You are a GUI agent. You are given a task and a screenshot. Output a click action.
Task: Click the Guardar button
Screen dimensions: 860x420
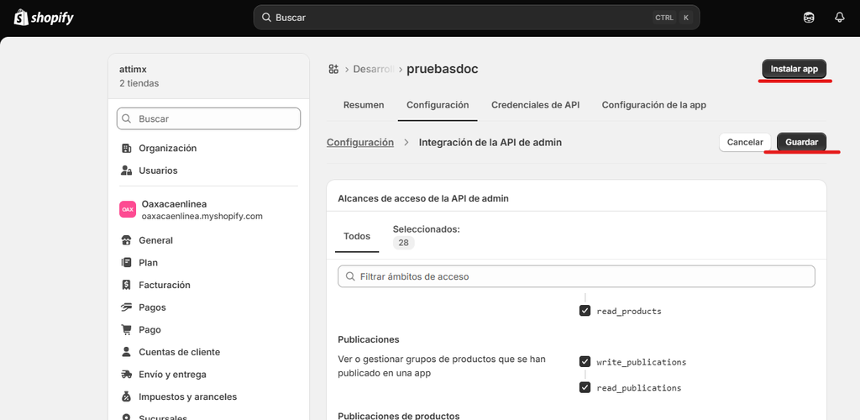coord(802,142)
